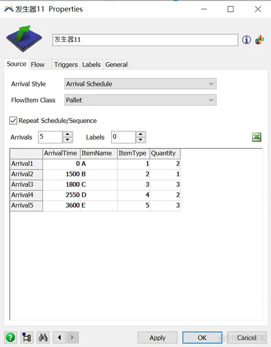This screenshot has width=271, height=347.
Task: Click the large source object 3D icon
Action: (x=24, y=39)
